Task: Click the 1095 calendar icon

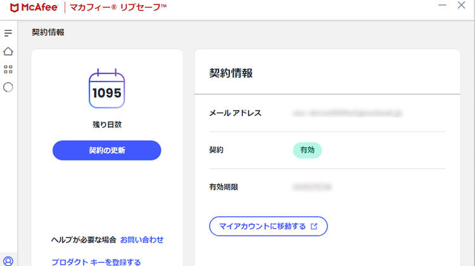Action: [106, 88]
